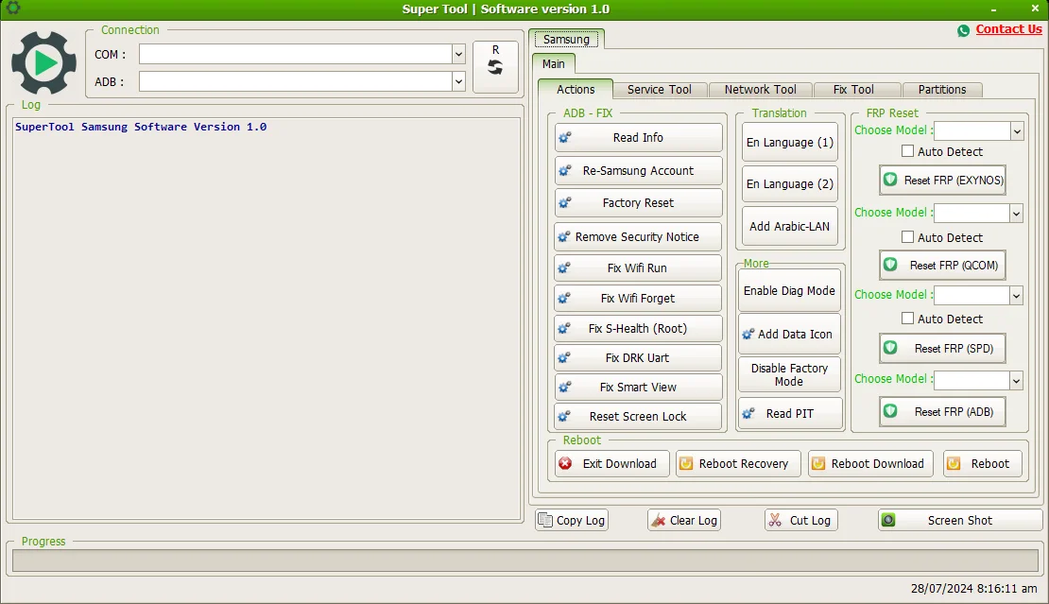Click En Language (1) button
Image resolution: width=1049 pixels, height=604 pixels.
pos(790,143)
